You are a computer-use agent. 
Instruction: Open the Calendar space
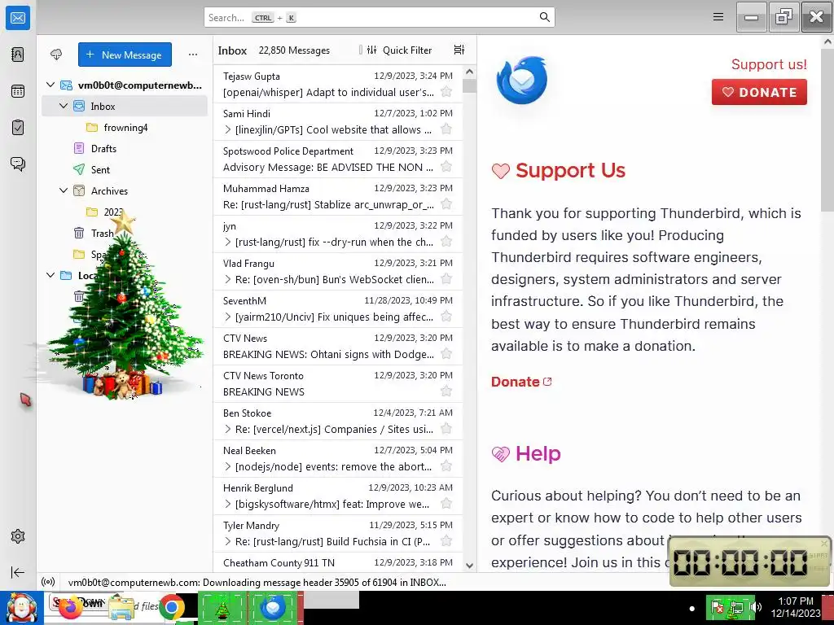18,91
